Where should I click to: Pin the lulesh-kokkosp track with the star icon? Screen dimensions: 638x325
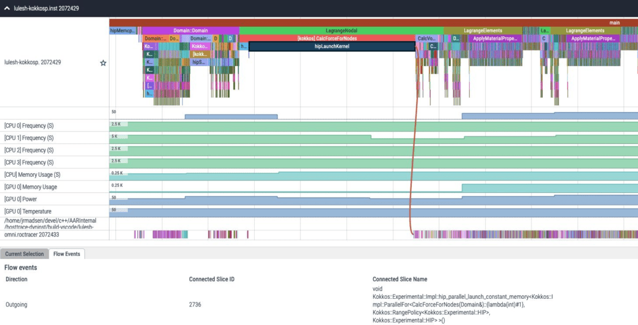(103, 63)
